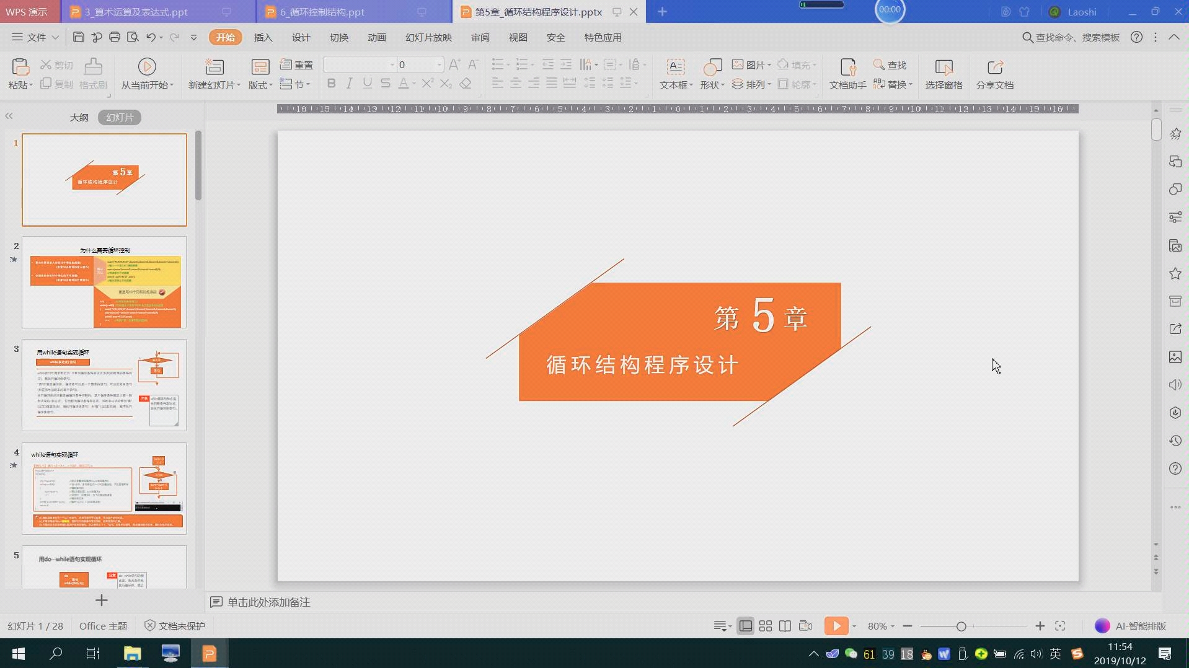
Task: Open the 查找 find tool
Action: (890, 64)
